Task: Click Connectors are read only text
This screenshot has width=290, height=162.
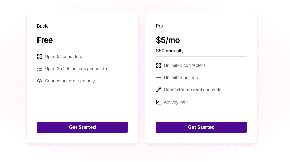Action: (x=70, y=81)
